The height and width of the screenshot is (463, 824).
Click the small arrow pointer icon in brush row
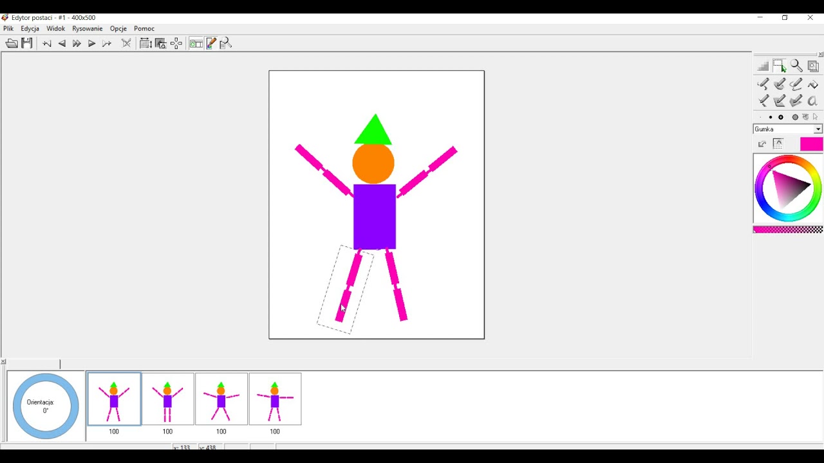click(816, 118)
